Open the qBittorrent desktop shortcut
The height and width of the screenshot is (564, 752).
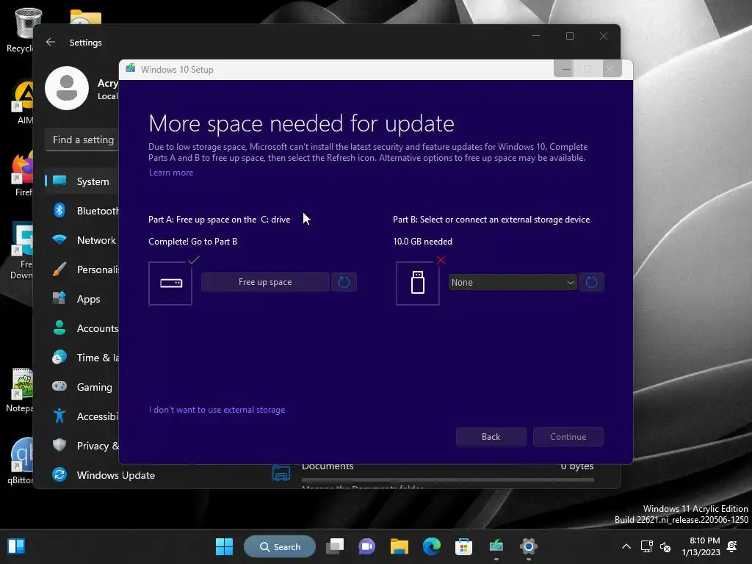[x=21, y=462]
